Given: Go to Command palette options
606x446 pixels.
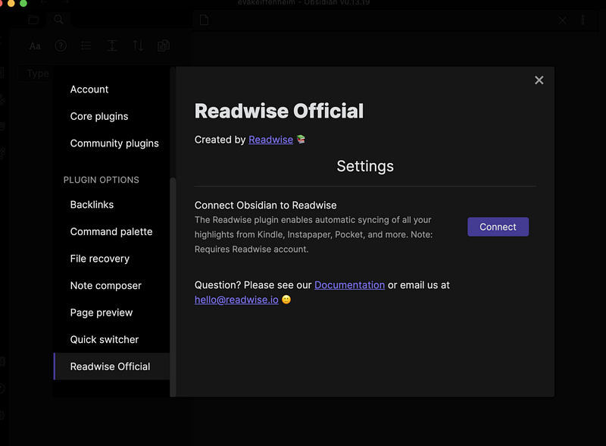Looking at the screenshot, I should pos(111,232).
